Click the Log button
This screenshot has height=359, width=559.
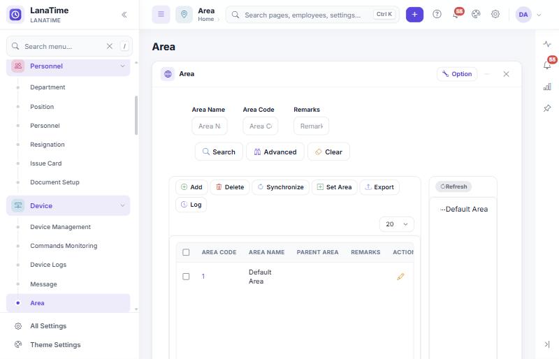[191, 205]
